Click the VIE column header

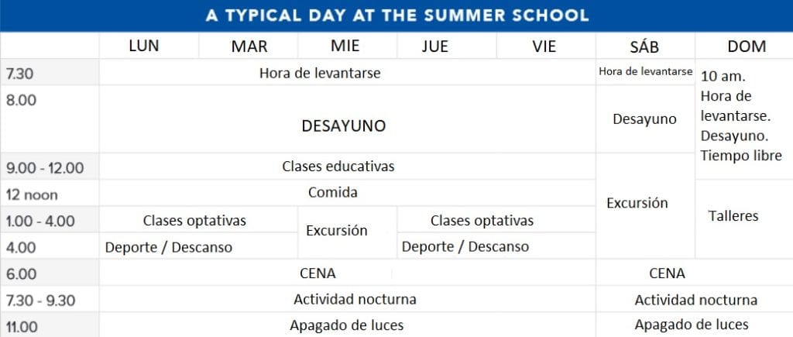point(544,46)
